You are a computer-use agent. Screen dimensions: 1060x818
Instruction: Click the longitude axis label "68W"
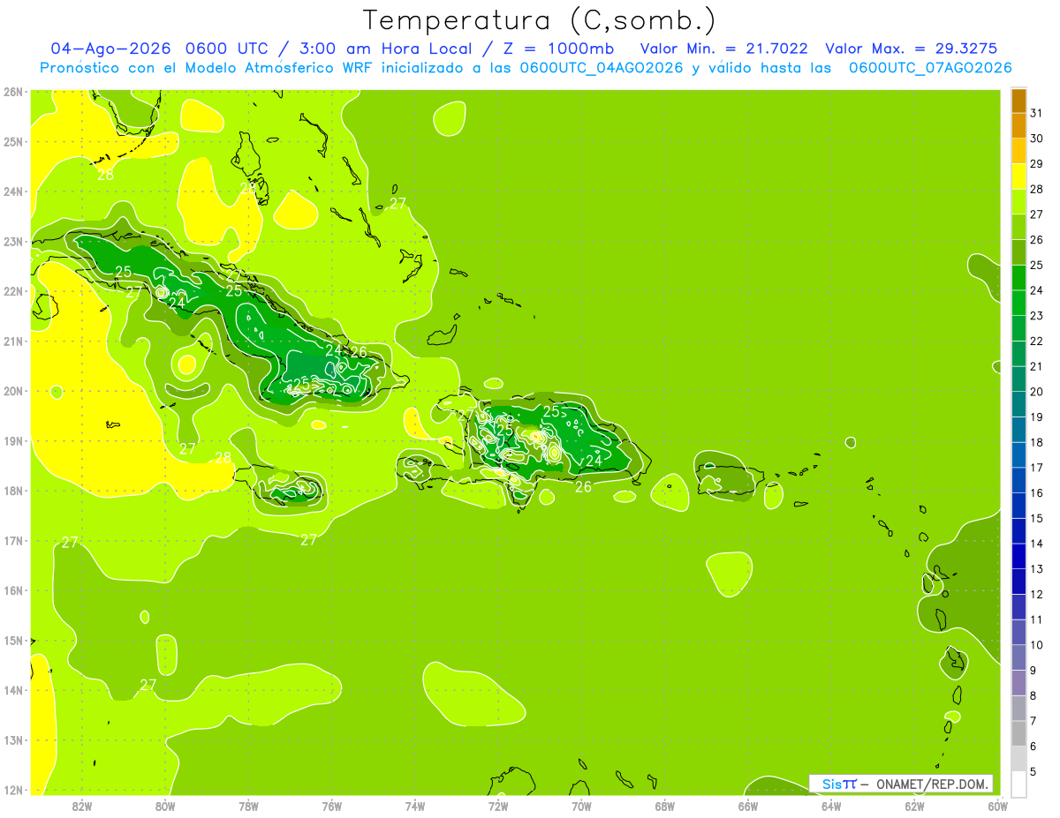coord(665,806)
